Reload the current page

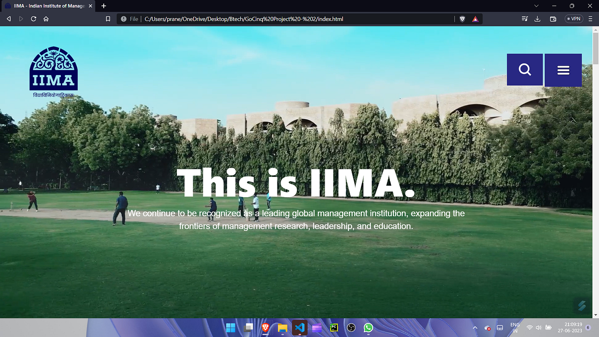pos(33,19)
